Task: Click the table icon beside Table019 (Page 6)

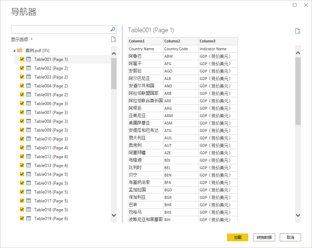Action: [x=28, y=218]
